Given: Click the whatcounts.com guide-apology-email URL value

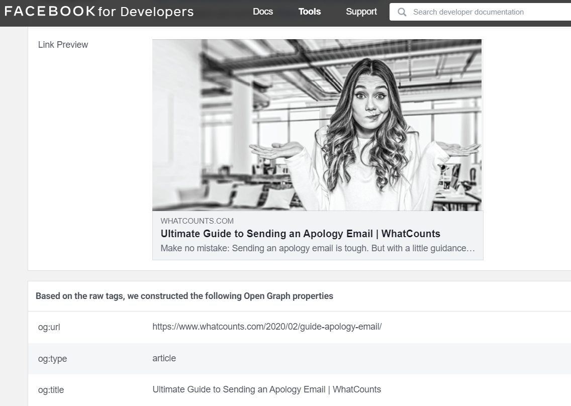Looking at the screenshot, I should (267, 327).
